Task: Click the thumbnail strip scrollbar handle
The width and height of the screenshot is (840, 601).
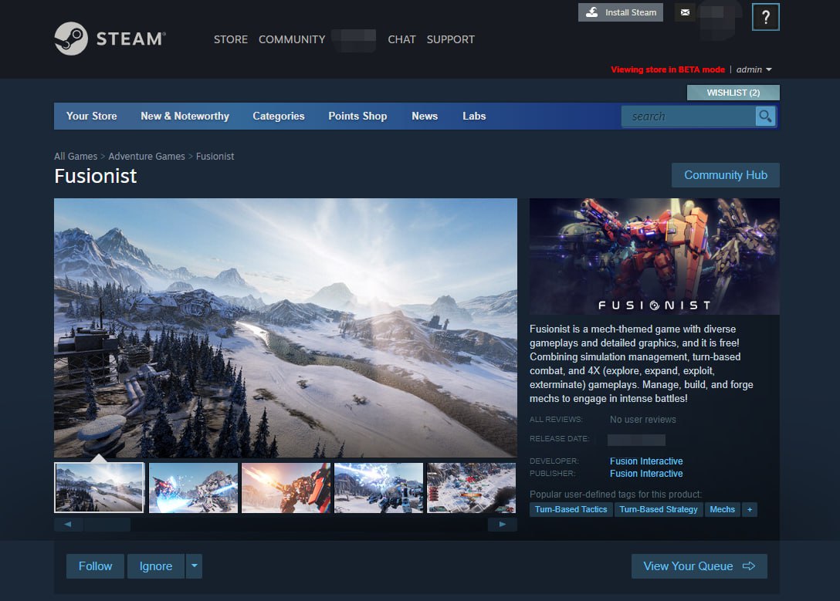Action: (x=107, y=525)
